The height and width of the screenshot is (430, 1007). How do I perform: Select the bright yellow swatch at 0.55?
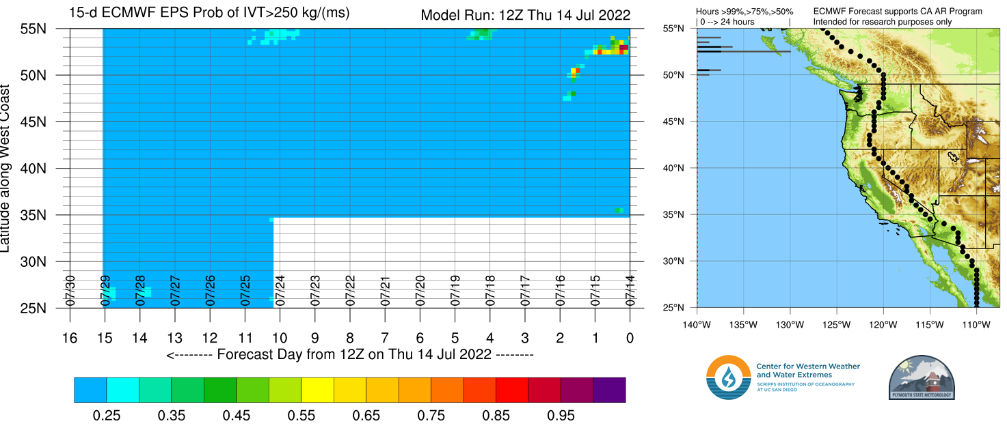click(317, 390)
